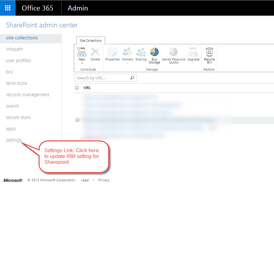This screenshot has width=274, height=259.
Task: Click the Microsoft logo in footer
Action: [13, 180]
